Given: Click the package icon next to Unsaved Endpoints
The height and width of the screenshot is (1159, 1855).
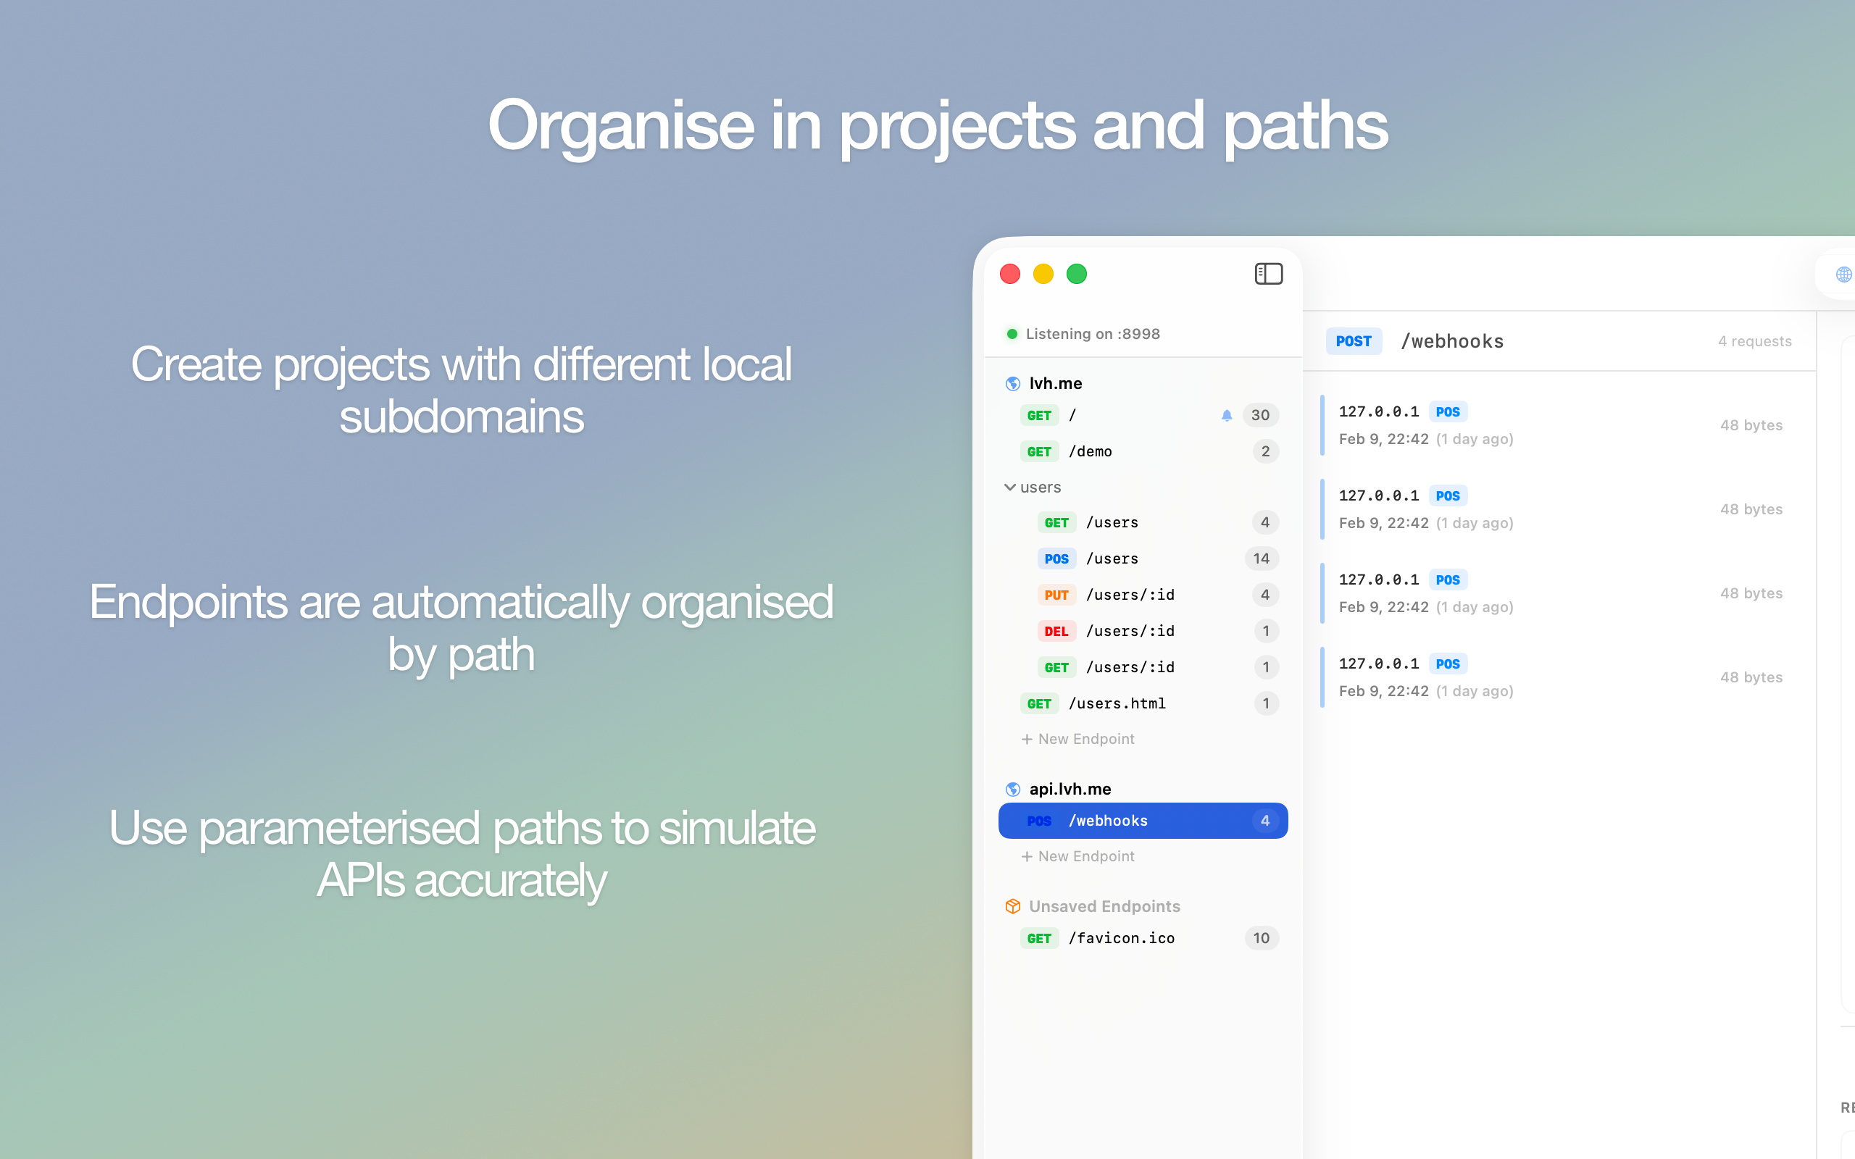Looking at the screenshot, I should click(1012, 906).
